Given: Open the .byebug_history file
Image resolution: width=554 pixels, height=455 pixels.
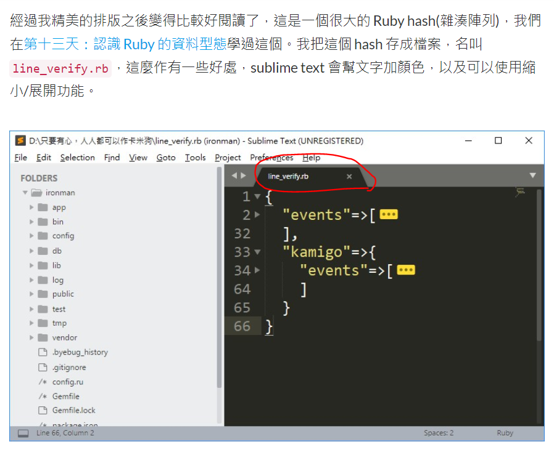Looking at the screenshot, I should coord(80,352).
